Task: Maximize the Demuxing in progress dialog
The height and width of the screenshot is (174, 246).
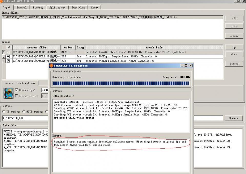Action: [186, 66]
